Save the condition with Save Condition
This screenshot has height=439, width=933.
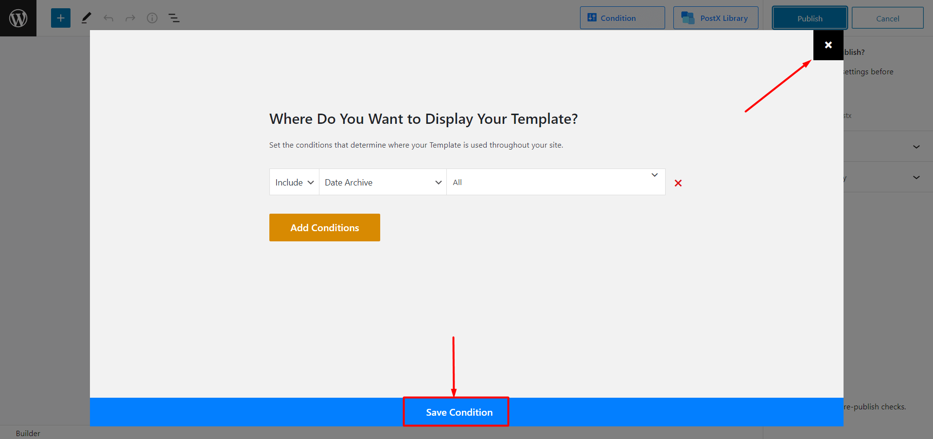pyautogui.click(x=456, y=412)
